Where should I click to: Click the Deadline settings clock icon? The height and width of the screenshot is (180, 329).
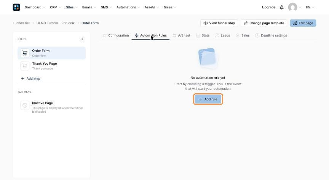pos(257,35)
